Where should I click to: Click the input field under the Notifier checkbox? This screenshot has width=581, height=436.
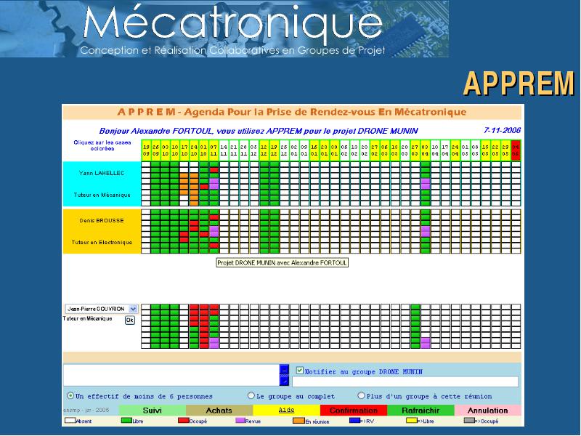tap(405, 382)
